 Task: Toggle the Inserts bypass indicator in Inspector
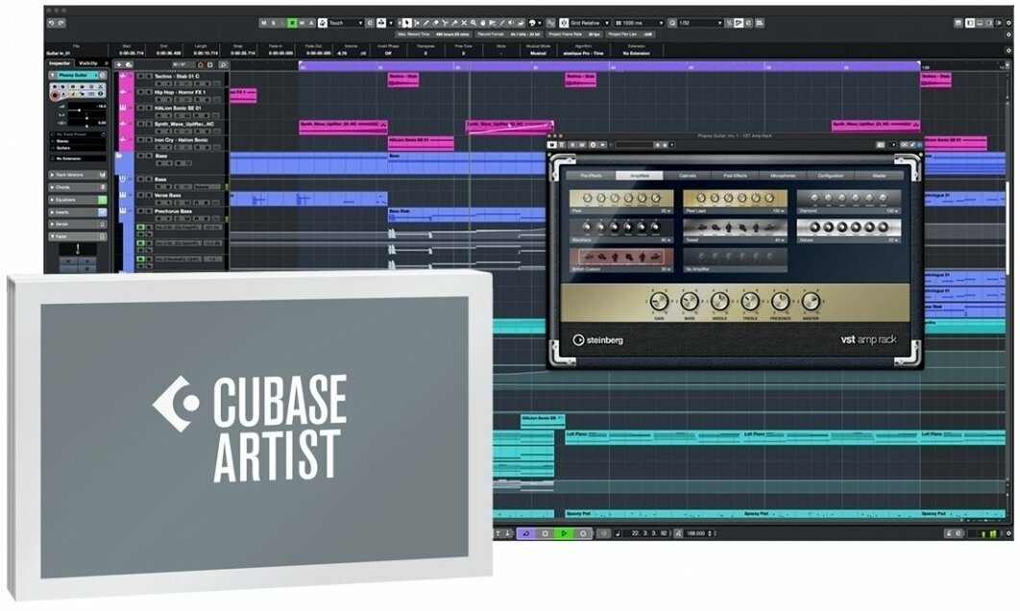coord(102,212)
